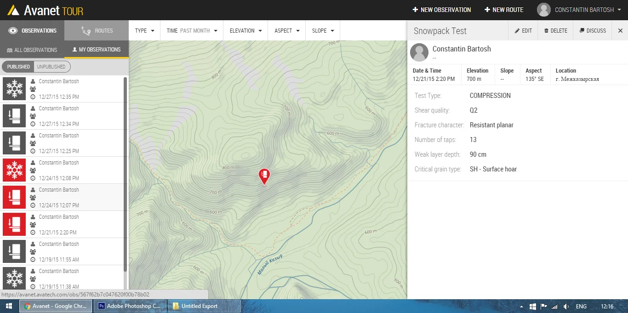Click the user avatar in the top bar
The image size is (628, 313).
tap(544, 10)
